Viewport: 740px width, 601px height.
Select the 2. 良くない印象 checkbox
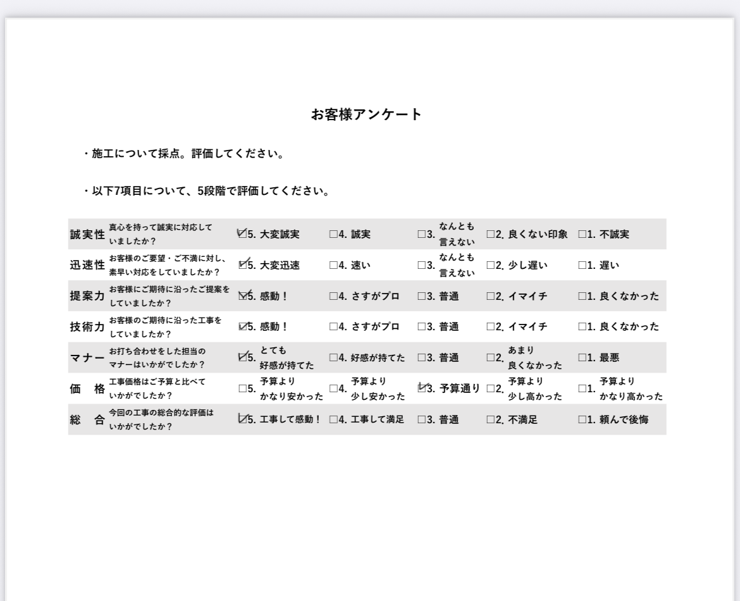pos(490,234)
